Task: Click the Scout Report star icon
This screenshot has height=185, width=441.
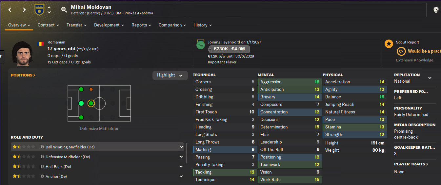Action: tap(389, 44)
